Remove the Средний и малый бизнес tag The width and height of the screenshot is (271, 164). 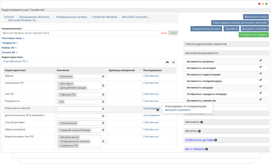point(60,130)
